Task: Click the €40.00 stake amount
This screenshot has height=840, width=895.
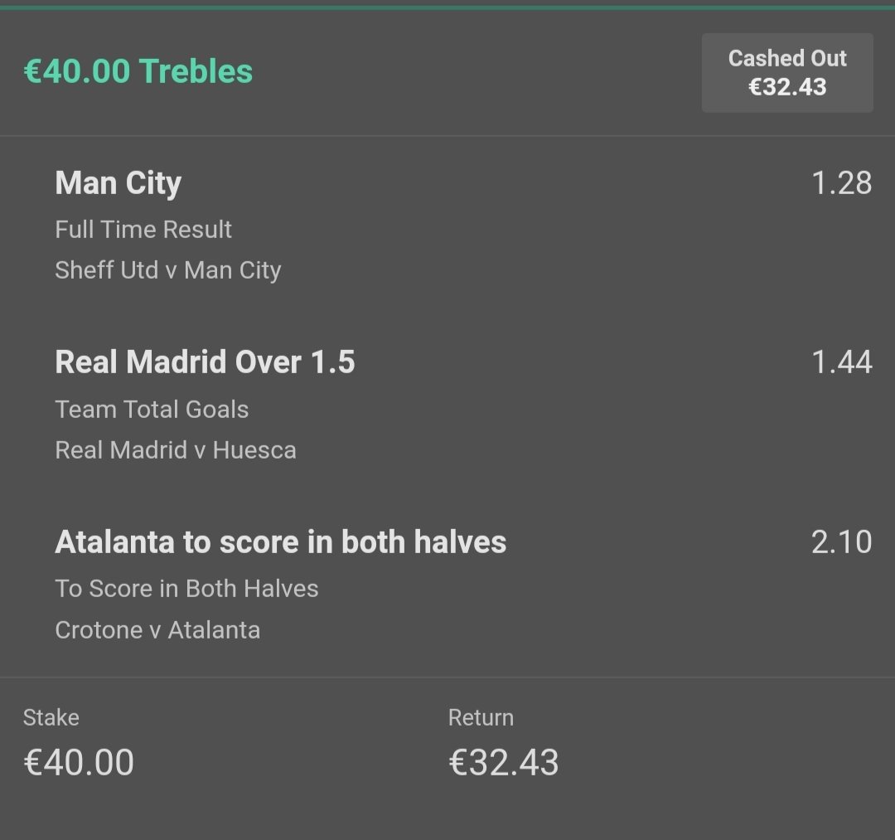Action: click(79, 762)
